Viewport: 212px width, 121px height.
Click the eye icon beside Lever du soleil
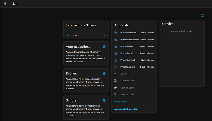point(115,88)
